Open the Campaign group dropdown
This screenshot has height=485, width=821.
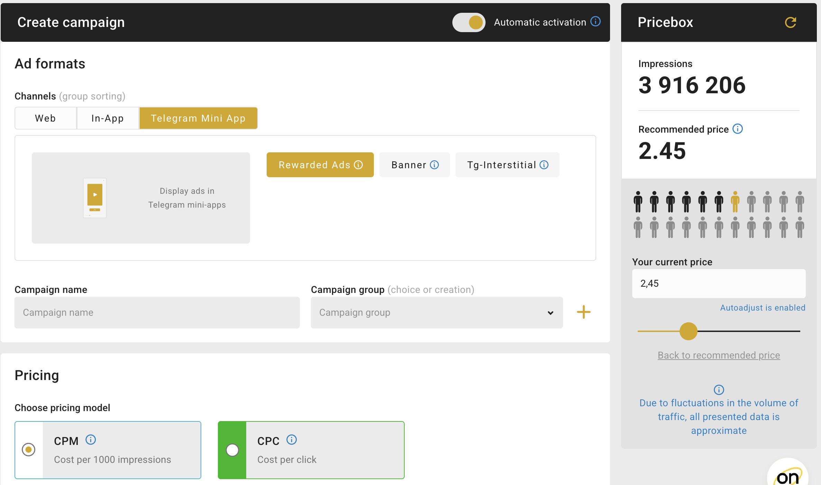[x=436, y=313]
